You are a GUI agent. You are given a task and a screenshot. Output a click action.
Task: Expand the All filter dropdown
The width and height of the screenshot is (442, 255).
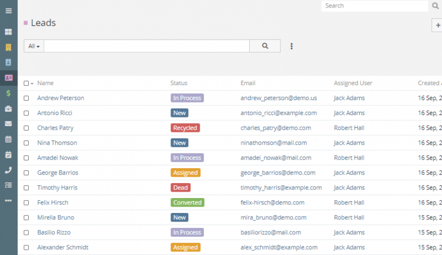click(34, 46)
